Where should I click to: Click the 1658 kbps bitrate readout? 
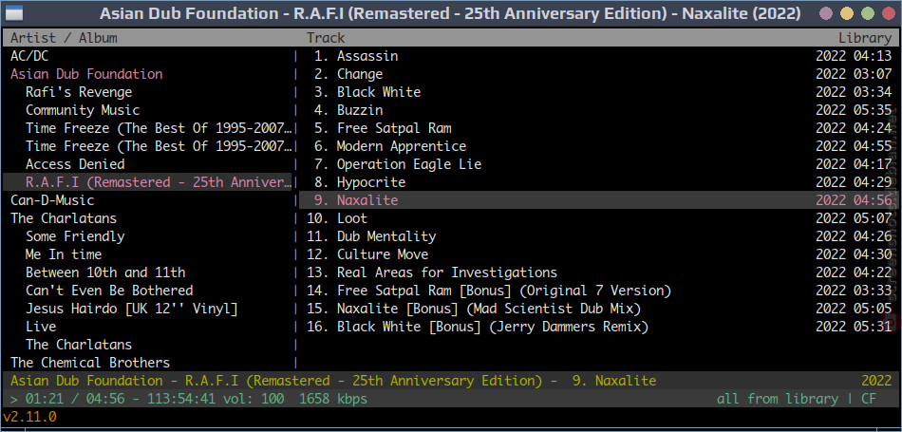pos(333,399)
